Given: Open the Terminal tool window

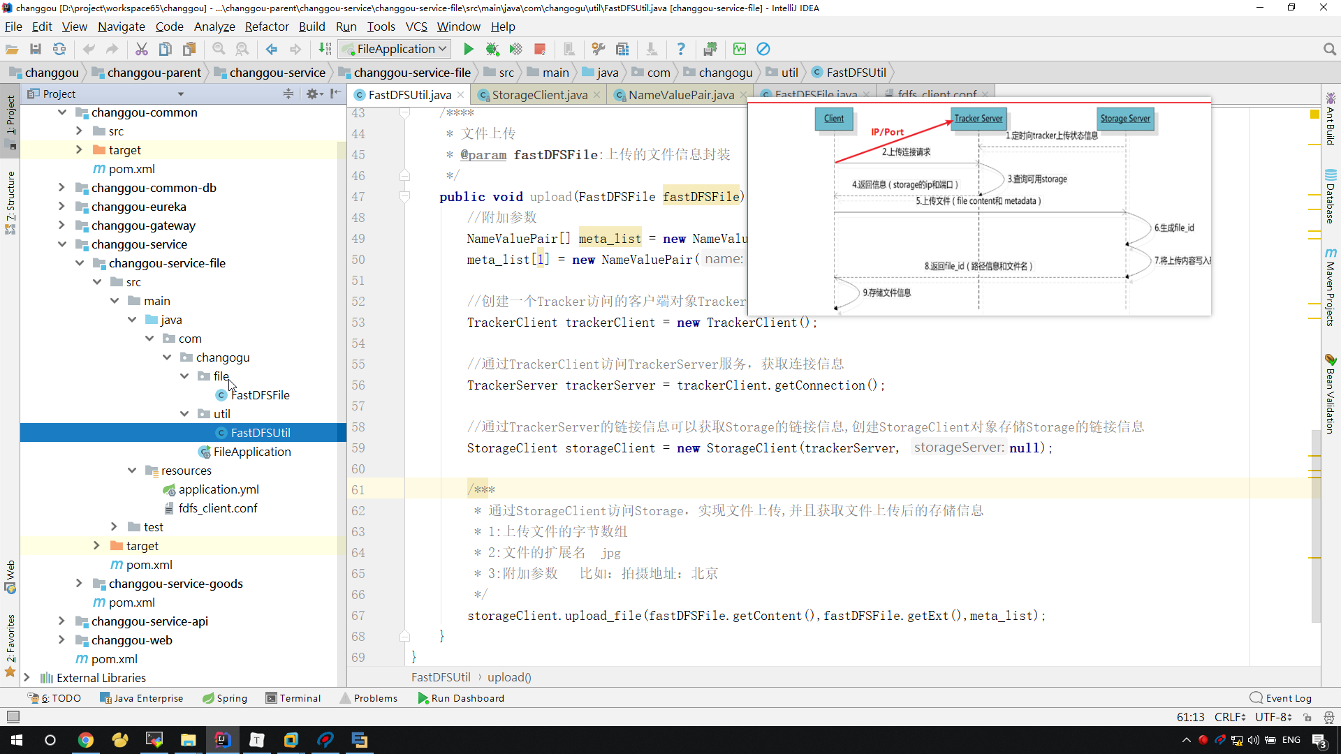Looking at the screenshot, I should pyautogui.click(x=293, y=698).
